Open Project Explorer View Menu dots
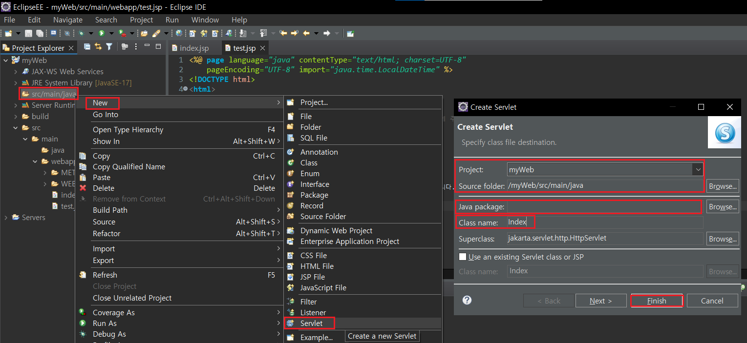 point(136,47)
